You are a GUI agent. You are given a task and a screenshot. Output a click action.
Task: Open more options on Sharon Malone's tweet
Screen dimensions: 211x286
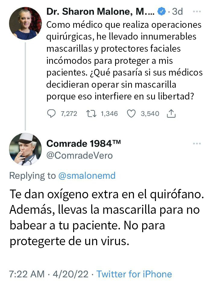coord(197,11)
